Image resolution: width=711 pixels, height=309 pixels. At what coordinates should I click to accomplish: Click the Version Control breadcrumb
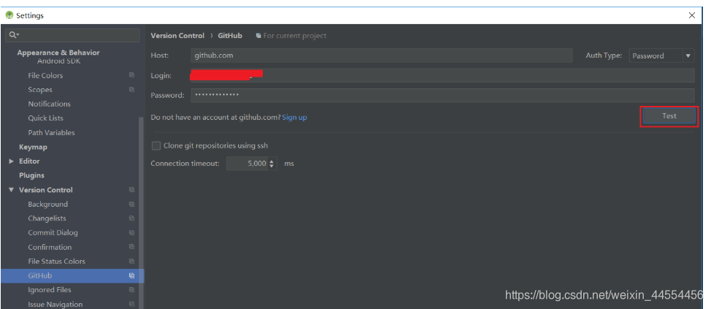pos(177,35)
